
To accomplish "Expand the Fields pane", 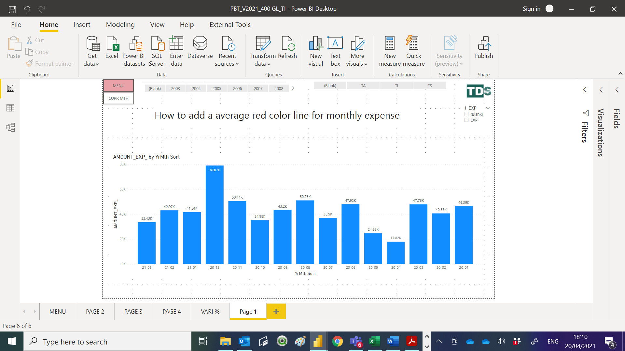I will [617, 90].
